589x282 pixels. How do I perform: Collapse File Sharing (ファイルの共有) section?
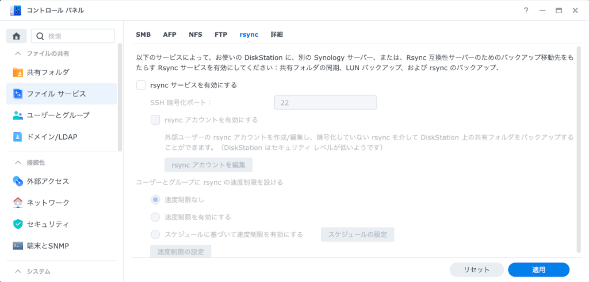tap(18, 53)
